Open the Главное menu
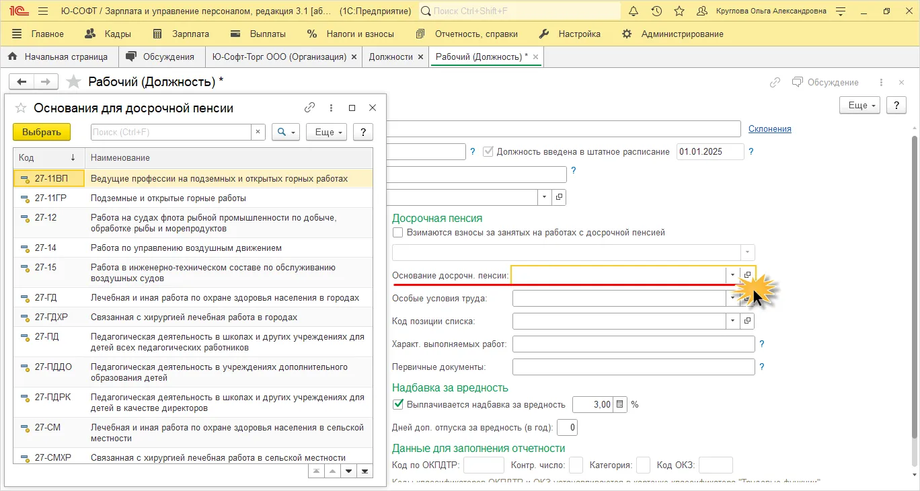The image size is (920, 491). (38, 34)
